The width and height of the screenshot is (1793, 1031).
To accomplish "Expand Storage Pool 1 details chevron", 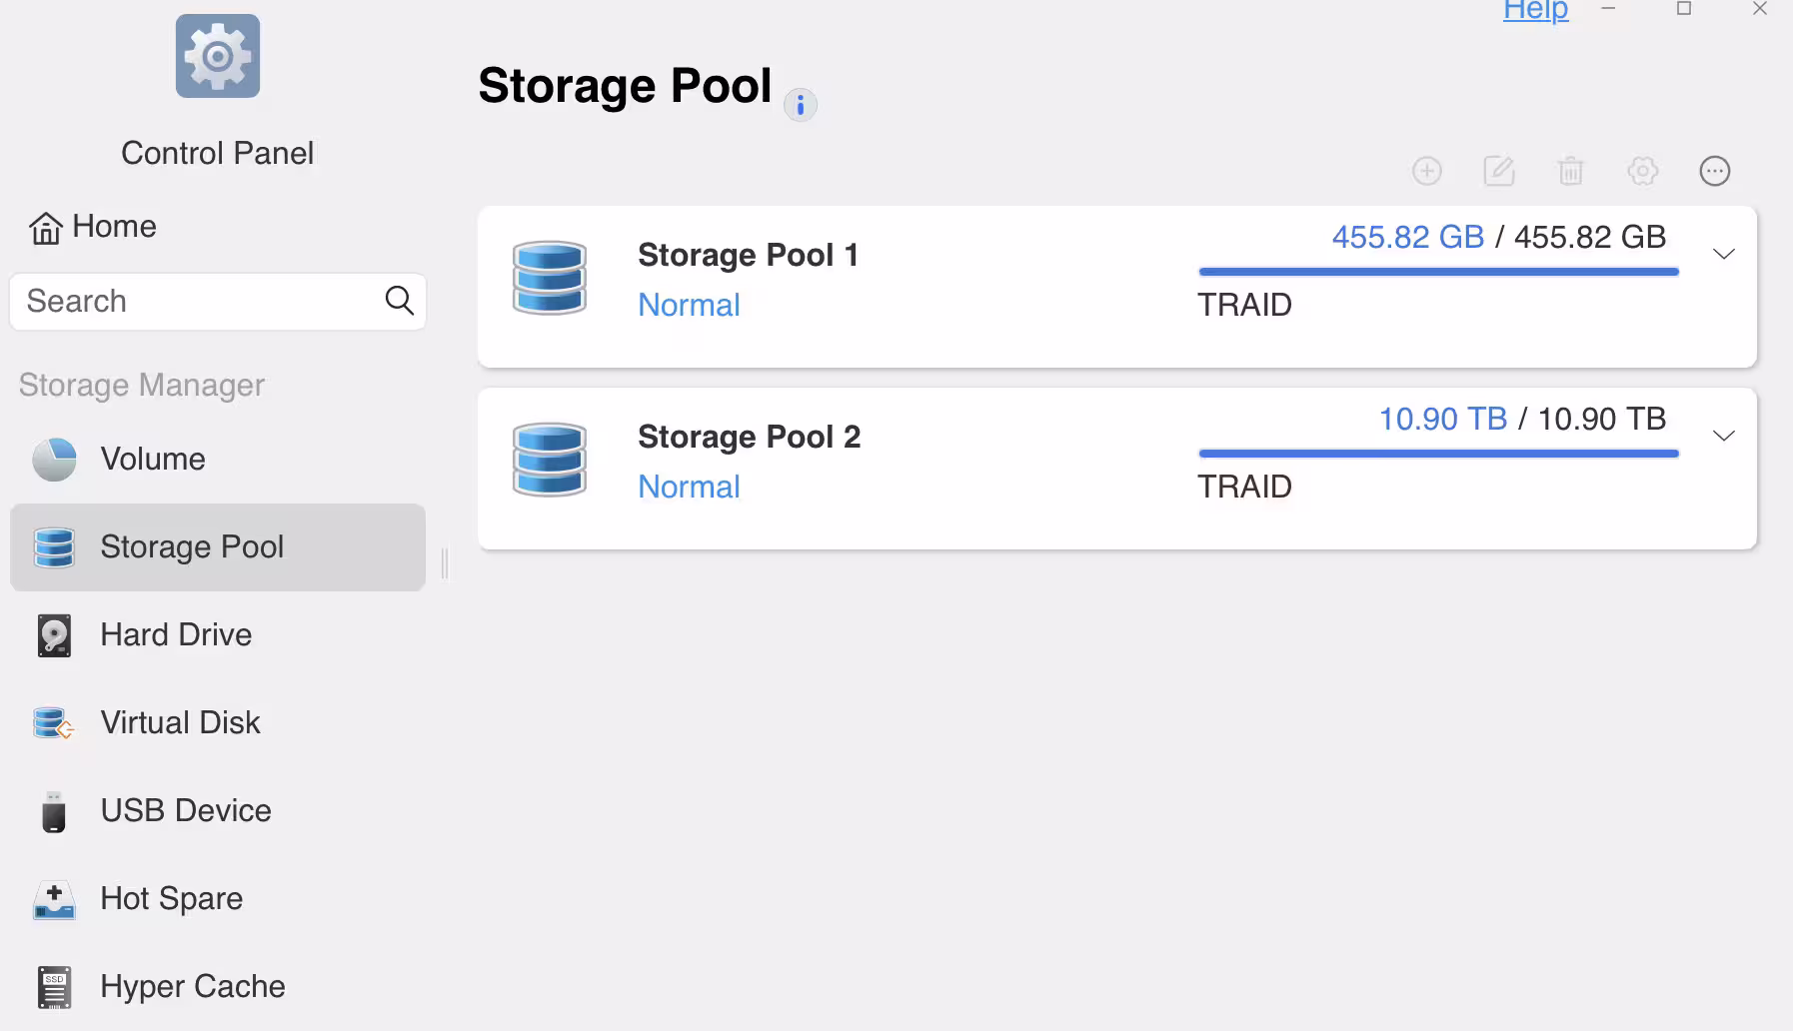I will click(1723, 254).
